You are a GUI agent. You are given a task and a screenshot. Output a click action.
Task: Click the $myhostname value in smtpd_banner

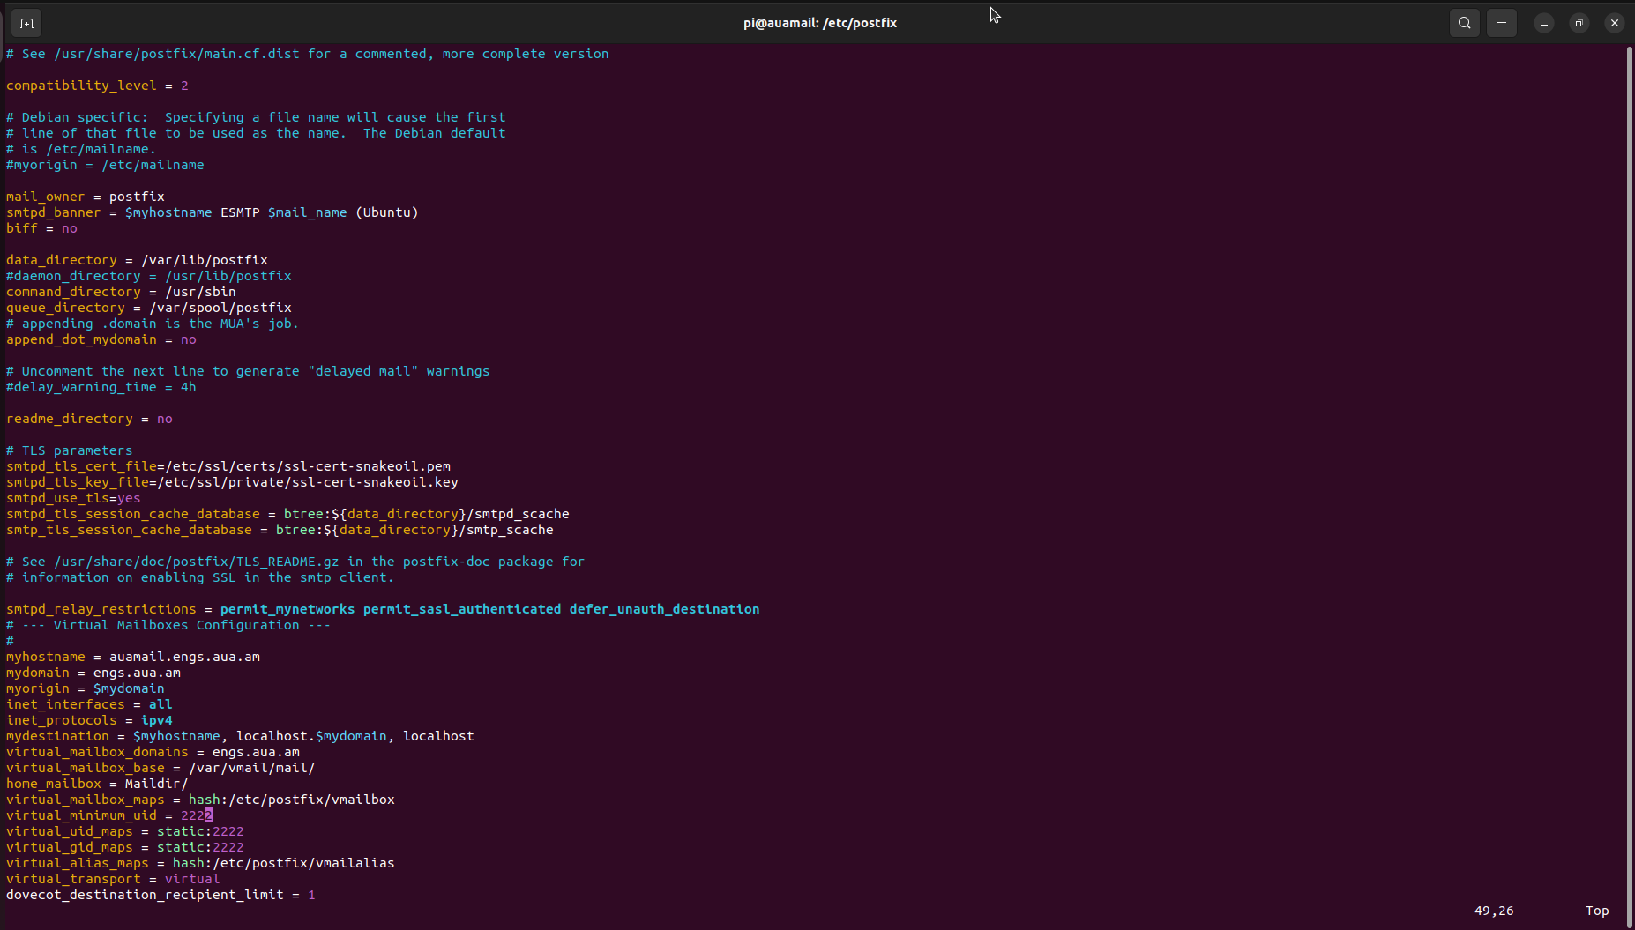coord(168,212)
